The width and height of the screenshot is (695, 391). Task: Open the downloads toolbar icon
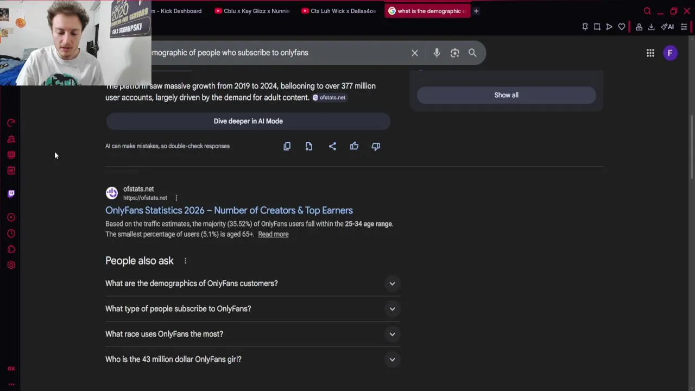coord(652,27)
